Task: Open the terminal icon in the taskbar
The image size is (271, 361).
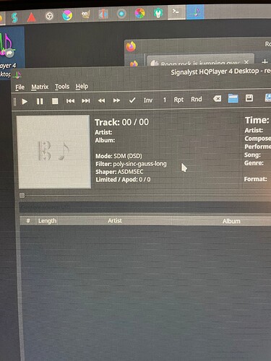Action: coord(176,12)
